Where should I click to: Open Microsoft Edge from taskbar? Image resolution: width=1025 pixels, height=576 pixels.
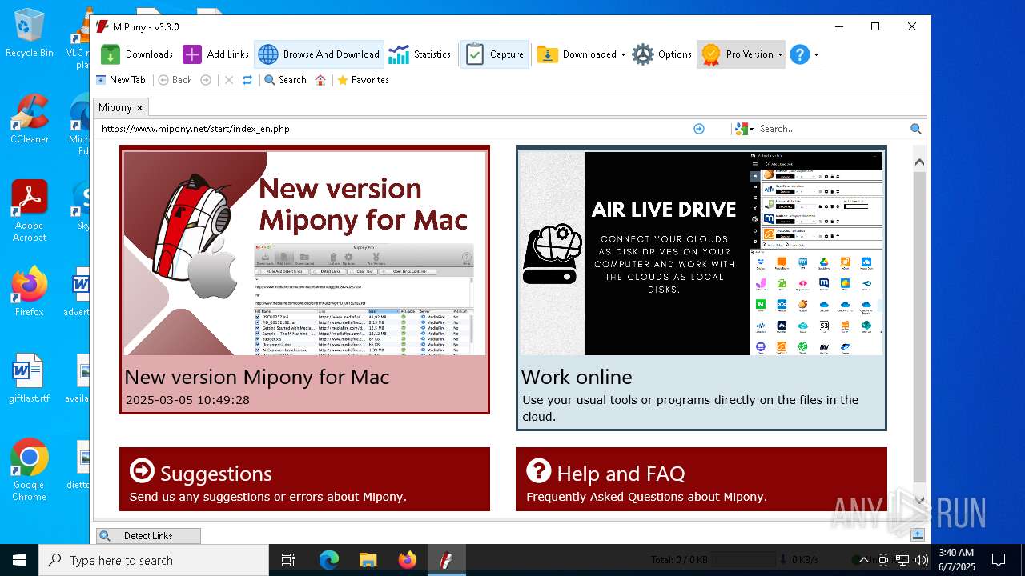tap(329, 560)
